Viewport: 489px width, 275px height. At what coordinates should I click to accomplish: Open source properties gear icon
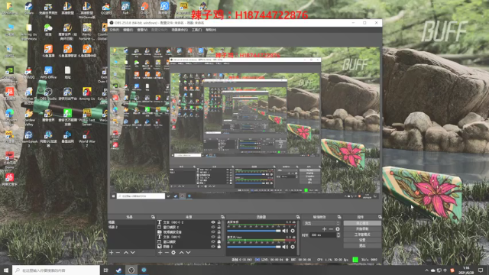tap(173, 253)
